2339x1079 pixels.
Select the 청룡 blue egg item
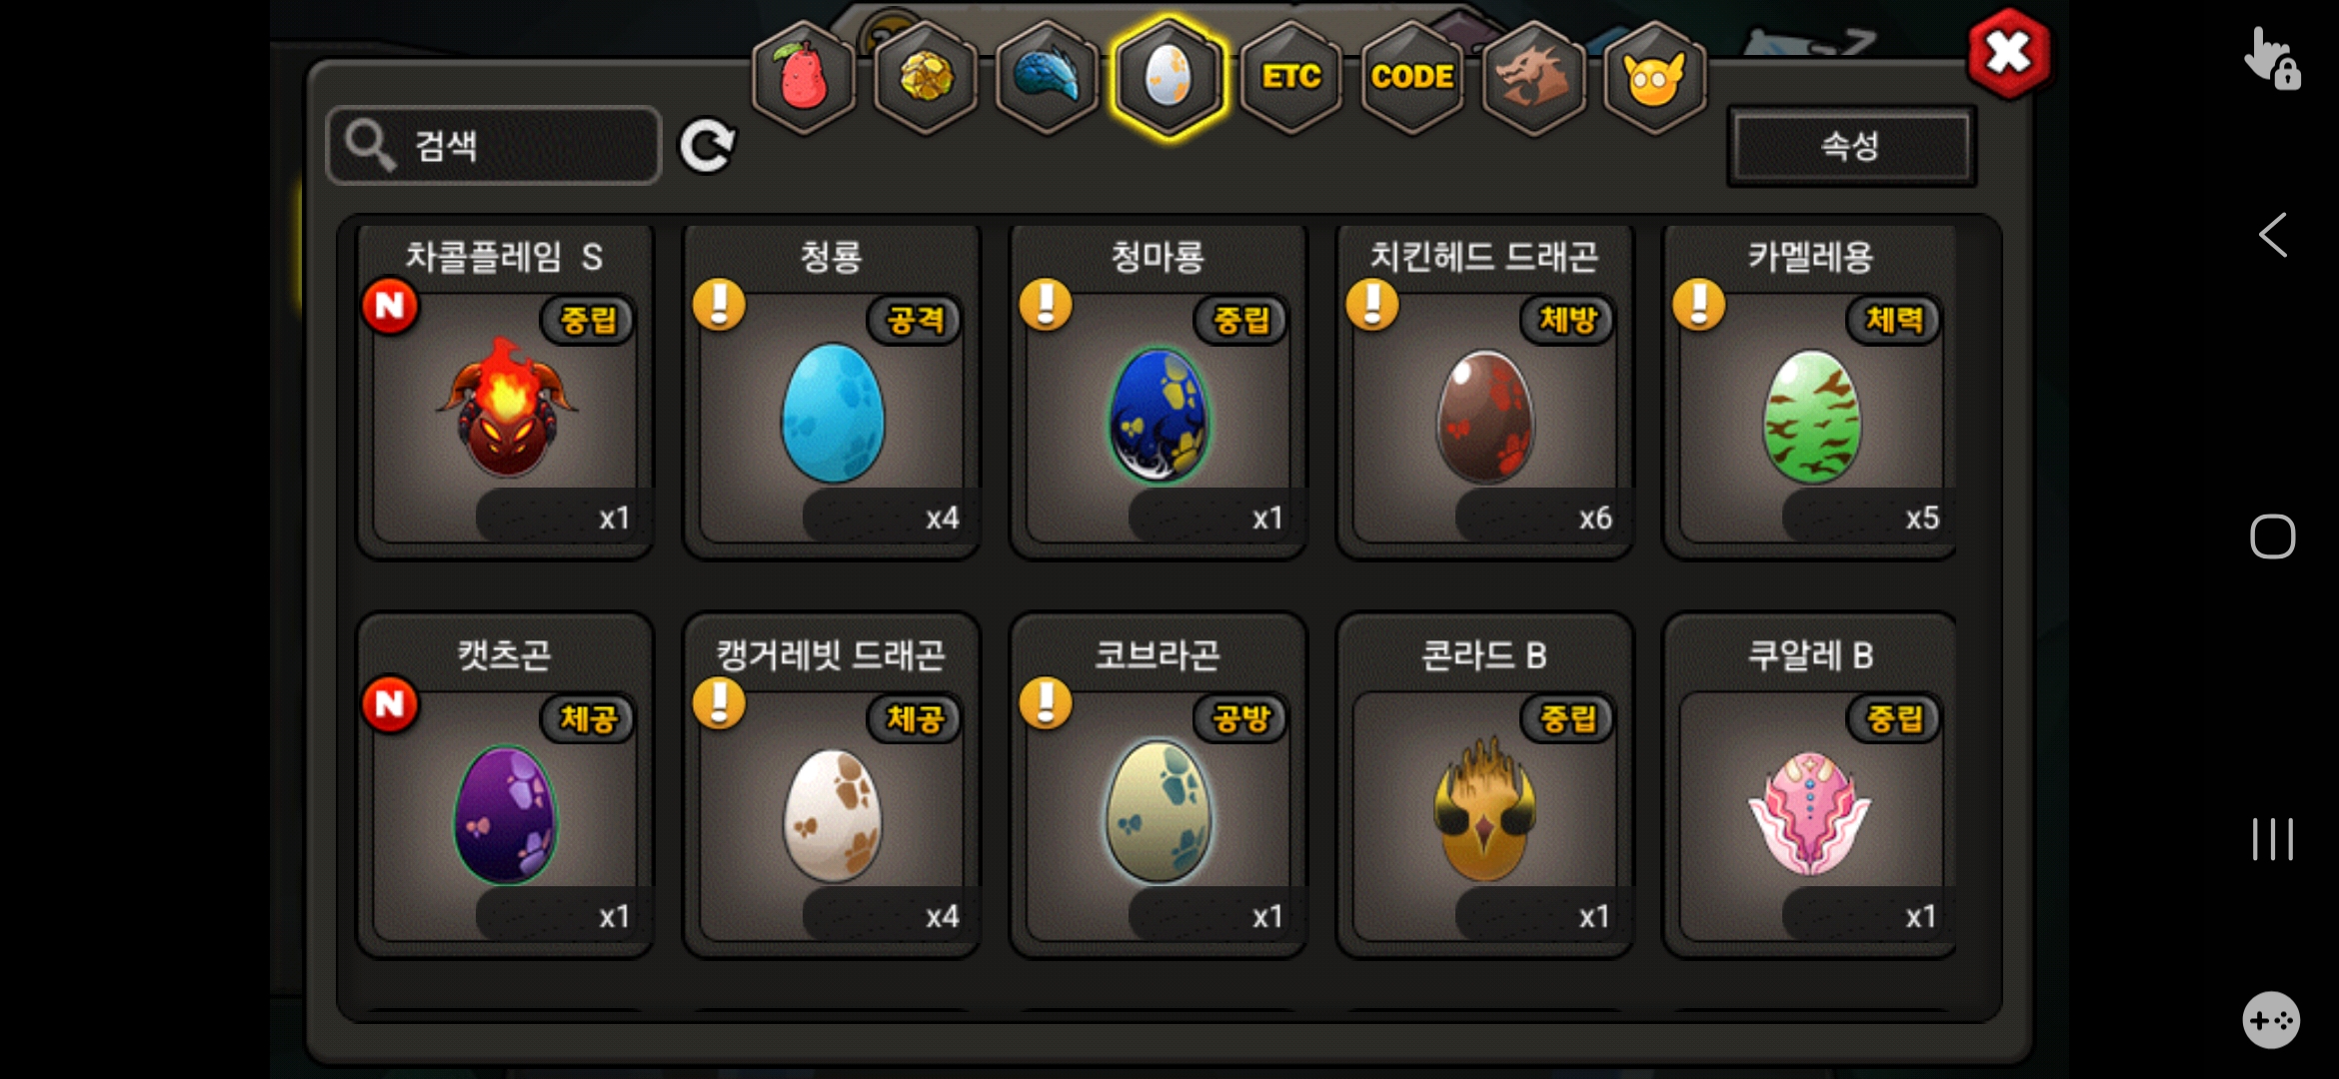(x=832, y=392)
